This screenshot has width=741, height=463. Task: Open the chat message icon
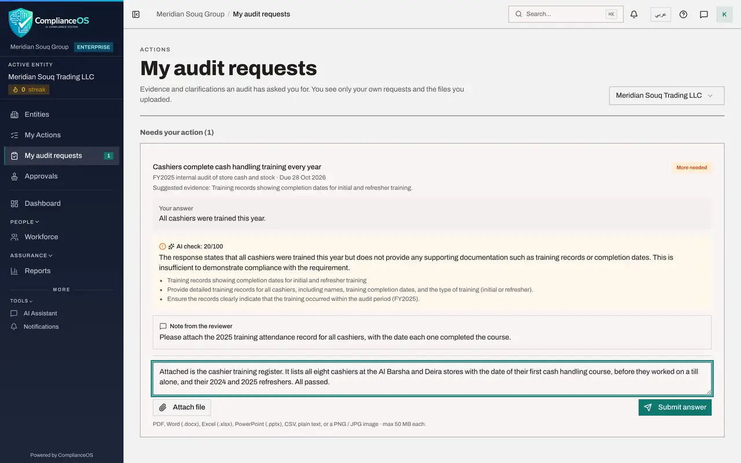tap(704, 14)
